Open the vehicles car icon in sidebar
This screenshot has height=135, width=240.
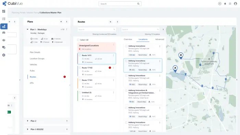coord(4,33)
